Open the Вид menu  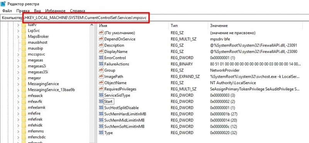(37, 11)
